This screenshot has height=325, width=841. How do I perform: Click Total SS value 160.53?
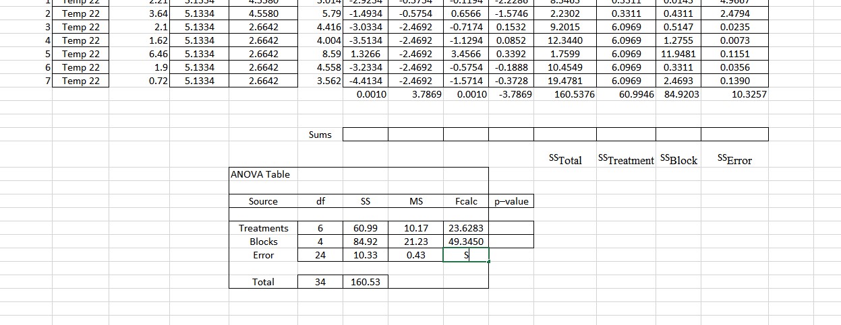pyautogui.click(x=365, y=282)
